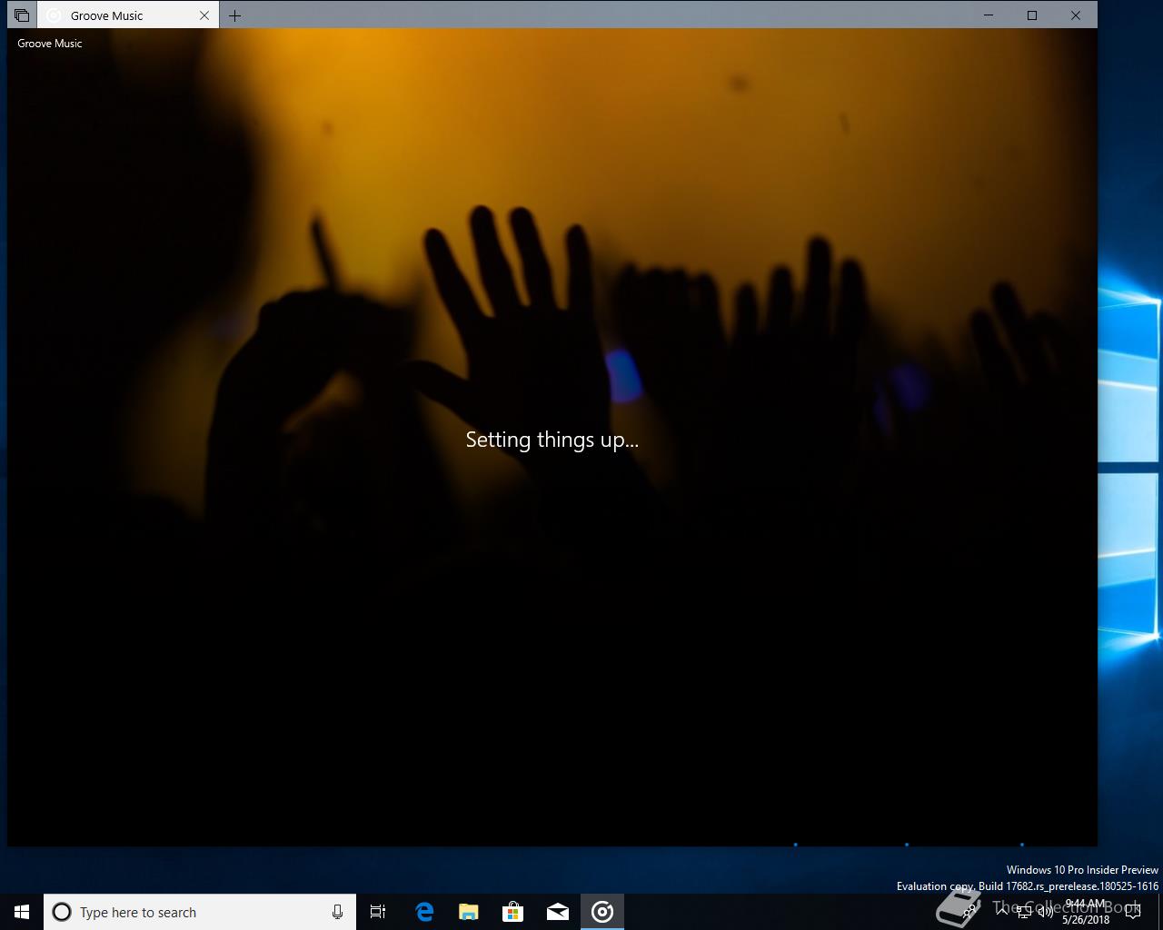Minimize the Groove Music window
Image resolution: width=1163 pixels, height=930 pixels.
[x=989, y=15]
